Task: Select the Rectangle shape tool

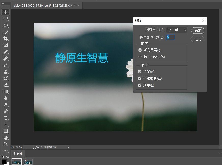Action: point(6,131)
